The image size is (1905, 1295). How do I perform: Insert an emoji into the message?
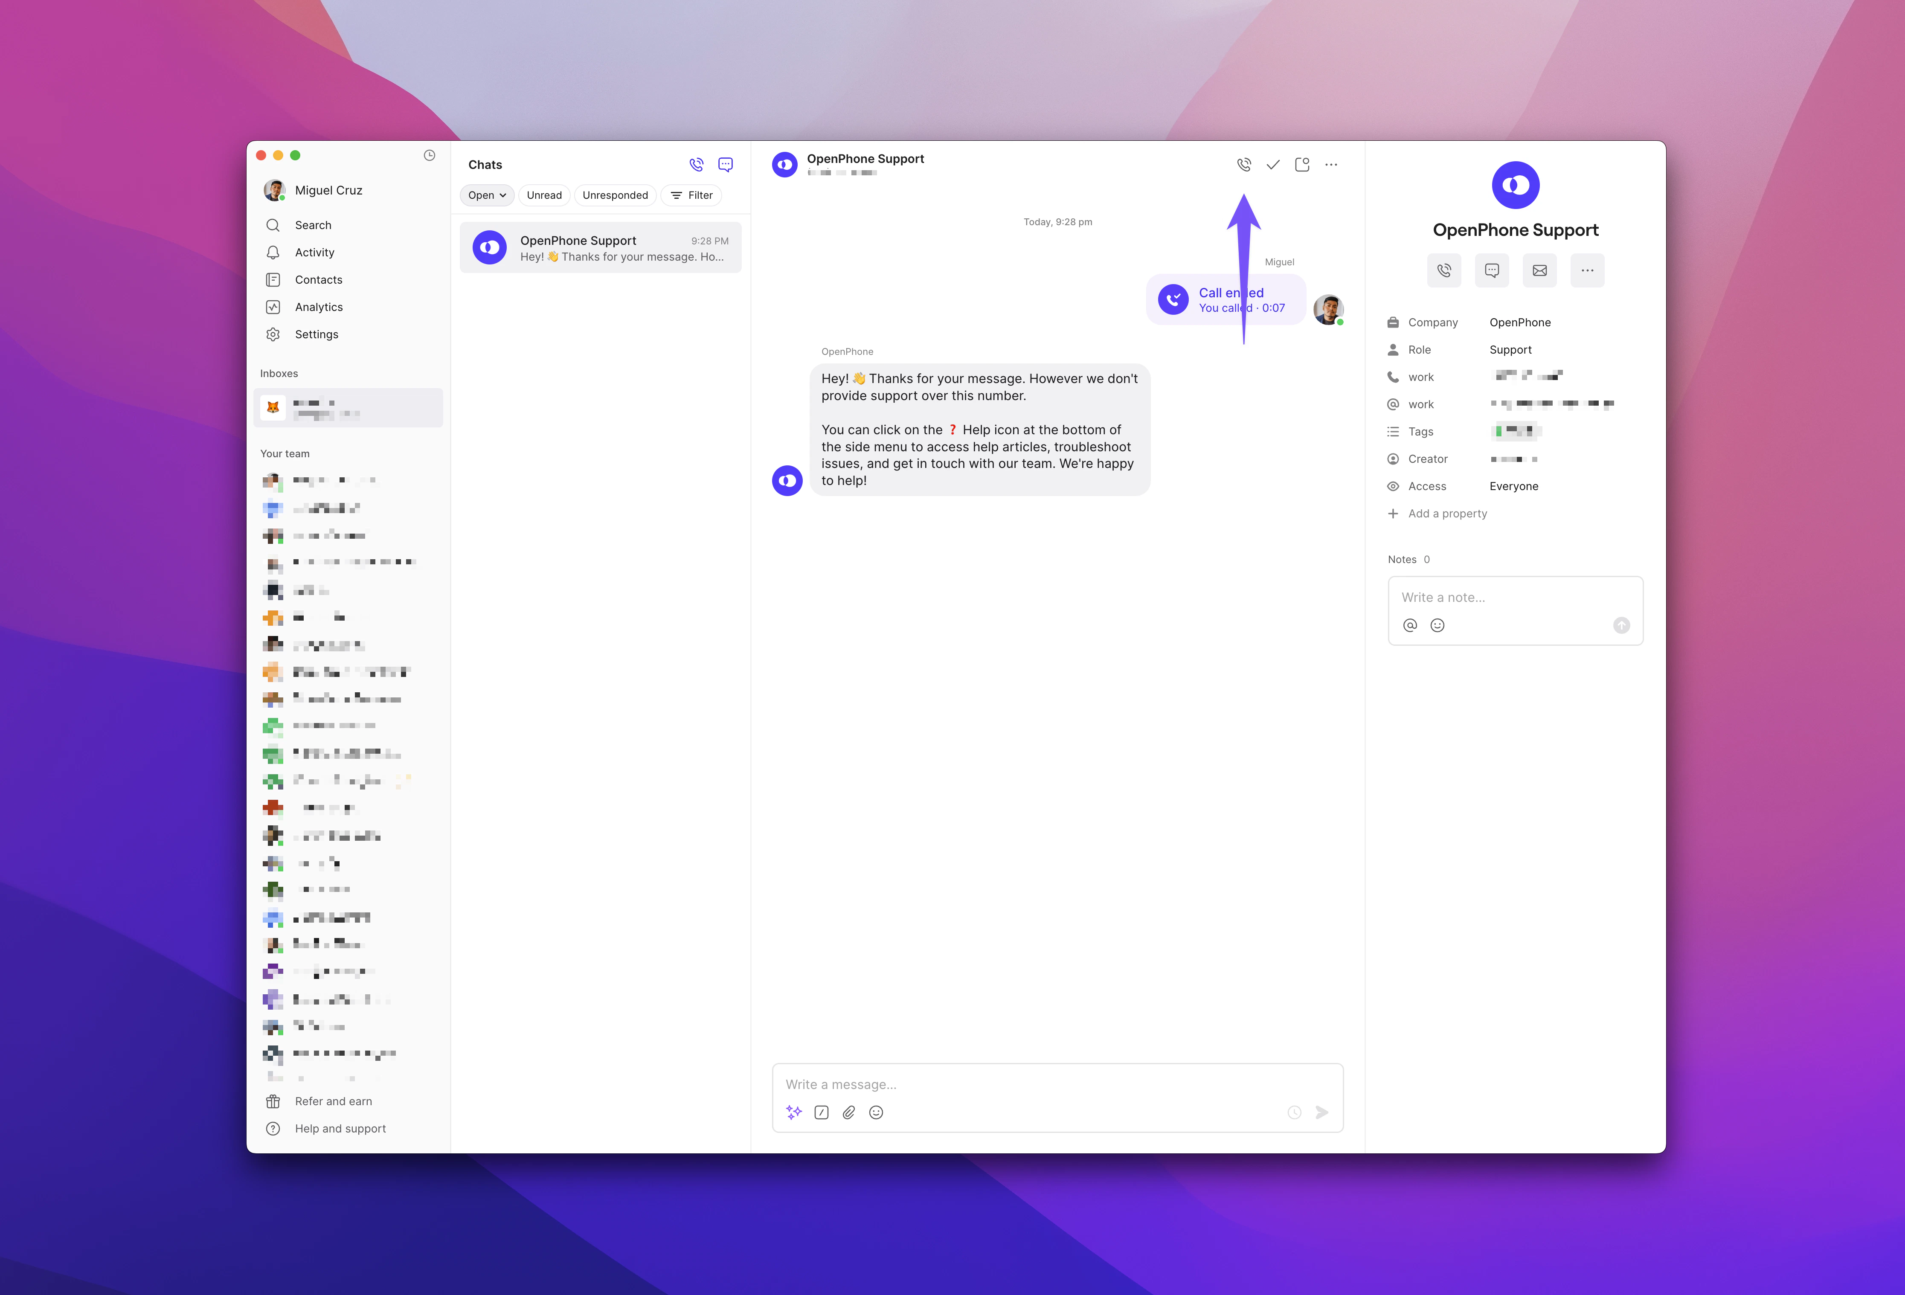(875, 1112)
